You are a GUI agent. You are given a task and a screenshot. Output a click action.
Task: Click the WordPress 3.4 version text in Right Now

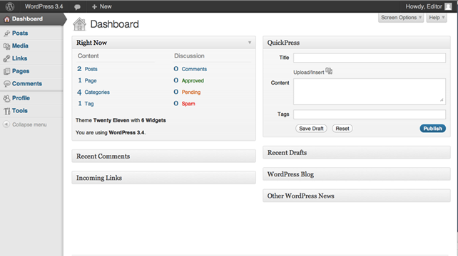(127, 132)
